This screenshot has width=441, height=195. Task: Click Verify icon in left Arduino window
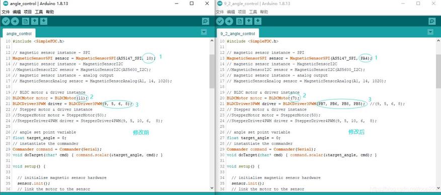6,21
